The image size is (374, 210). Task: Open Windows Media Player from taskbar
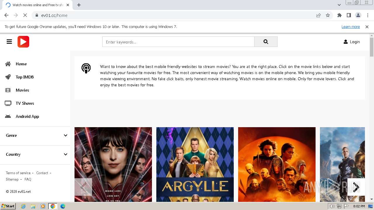(43, 206)
